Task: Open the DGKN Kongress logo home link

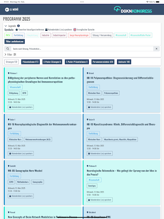Action: tap(133, 10)
